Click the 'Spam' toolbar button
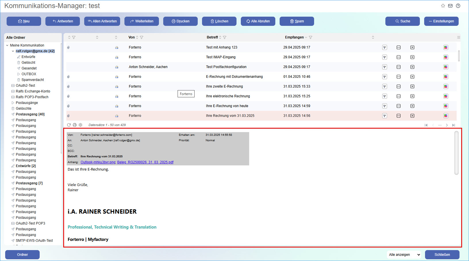This screenshot has height=261, width=469. tap(297, 21)
